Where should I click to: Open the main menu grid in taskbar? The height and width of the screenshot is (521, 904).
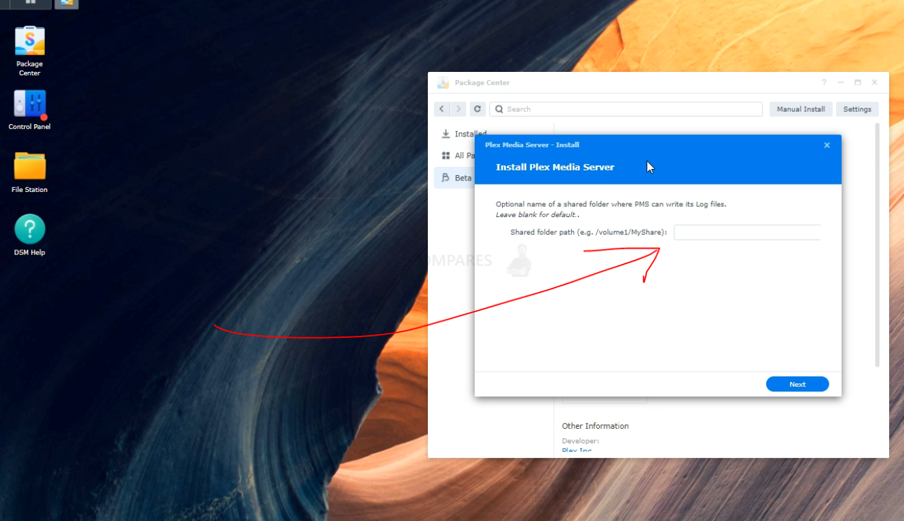[x=31, y=2]
